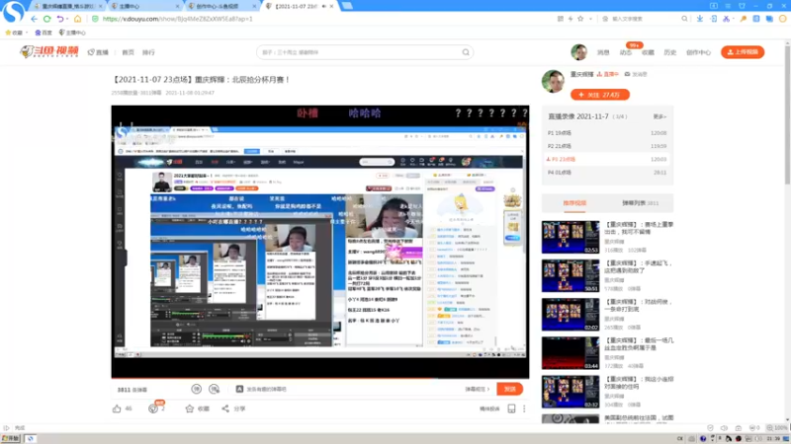
Task: Open the 主播中心 bookmark
Action: pyautogui.click(x=72, y=33)
